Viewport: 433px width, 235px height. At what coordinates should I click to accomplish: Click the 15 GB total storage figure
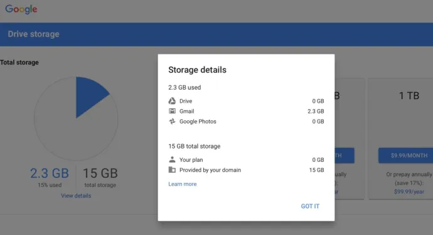[100, 173]
